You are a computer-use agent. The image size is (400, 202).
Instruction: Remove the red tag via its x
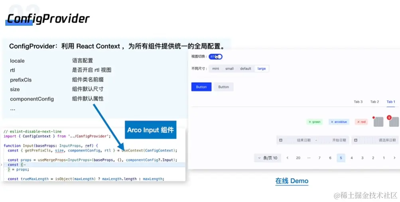[358, 122]
